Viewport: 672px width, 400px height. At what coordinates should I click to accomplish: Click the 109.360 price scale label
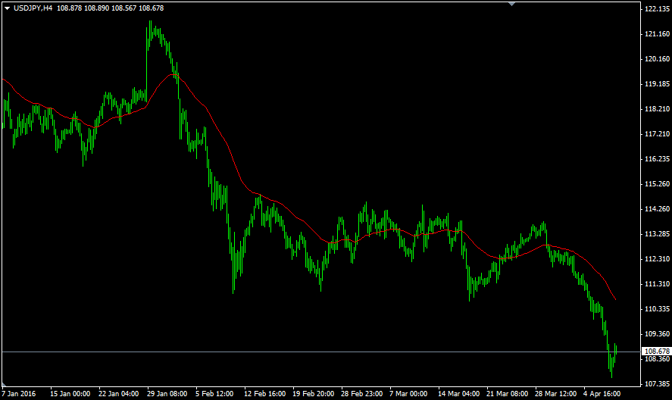coord(657,333)
